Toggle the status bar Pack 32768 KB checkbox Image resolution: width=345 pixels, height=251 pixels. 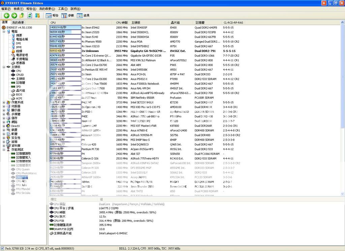click(2, 248)
